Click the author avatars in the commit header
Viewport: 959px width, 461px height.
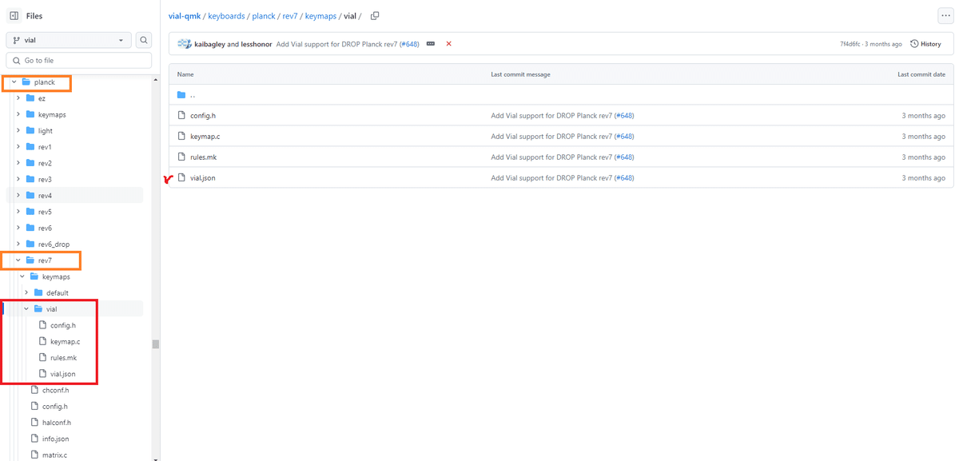tap(185, 44)
